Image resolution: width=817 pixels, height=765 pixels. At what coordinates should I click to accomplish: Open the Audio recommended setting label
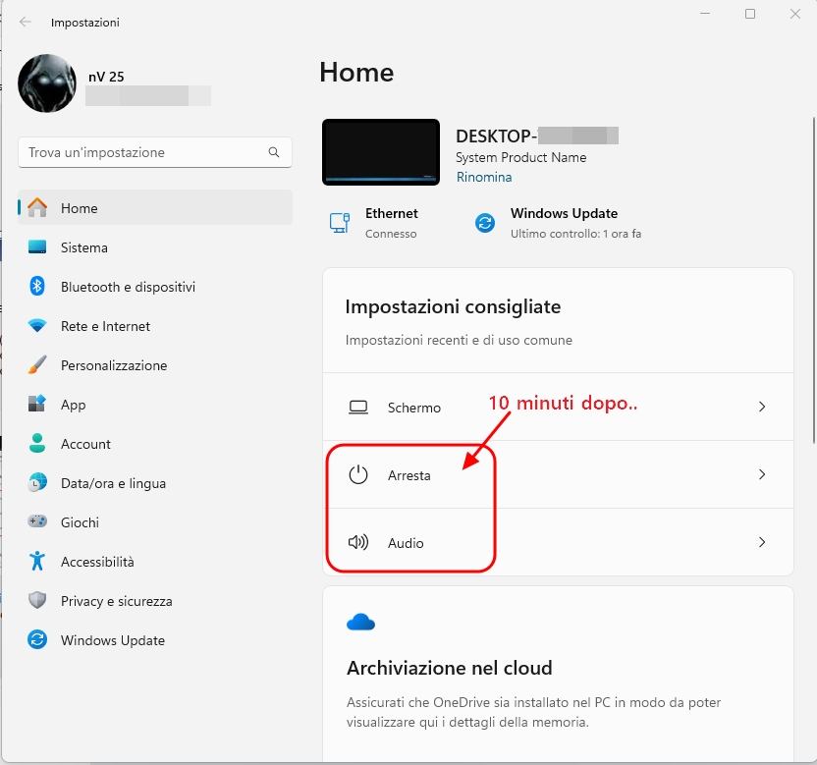coord(406,543)
